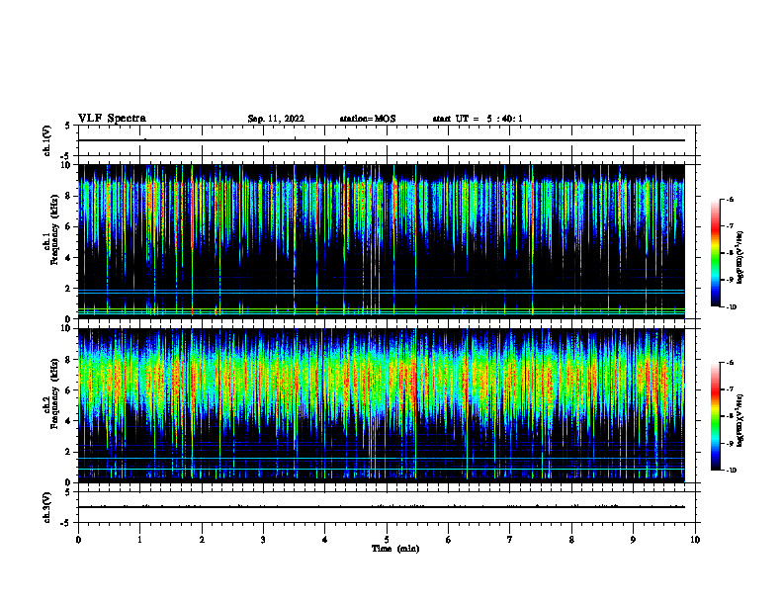The height and width of the screenshot is (605, 783).
Task: Click the ch.1 "Frequency (kHz)" axis label
Action: 54,229
